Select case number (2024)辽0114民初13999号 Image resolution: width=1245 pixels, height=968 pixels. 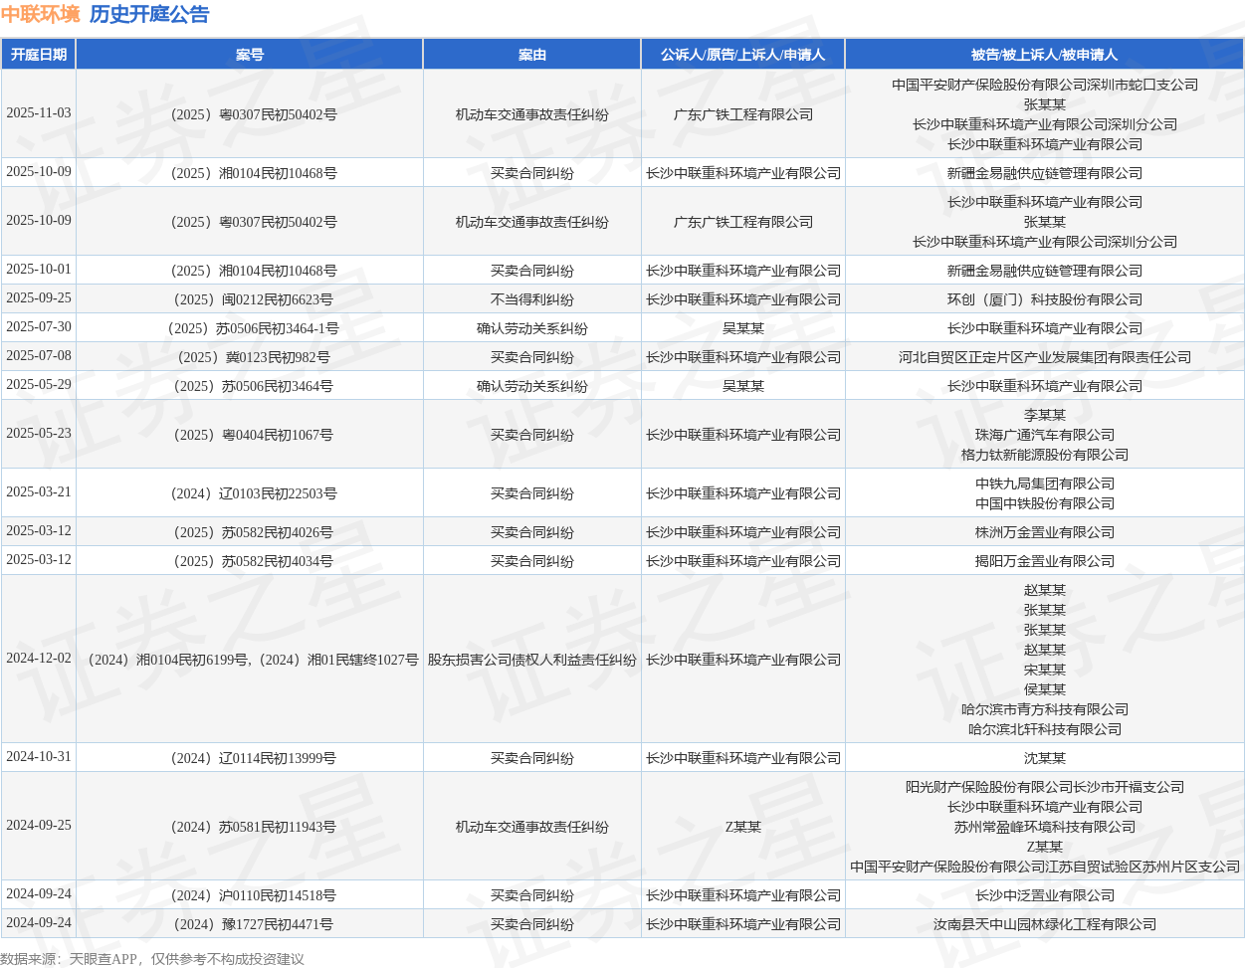pyautogui.click(x=250, y=758)
